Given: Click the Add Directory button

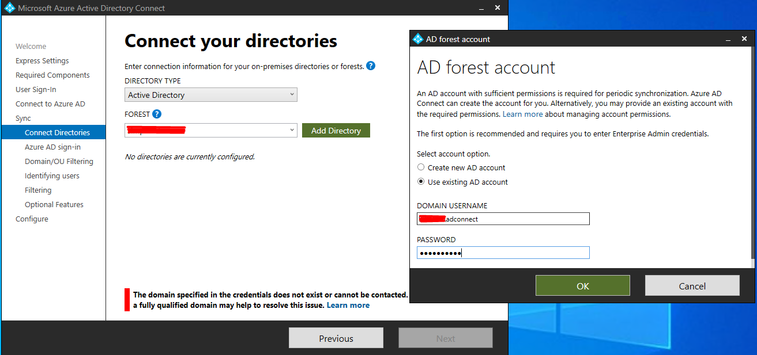Looking at the screenshot, I should 336,131.
